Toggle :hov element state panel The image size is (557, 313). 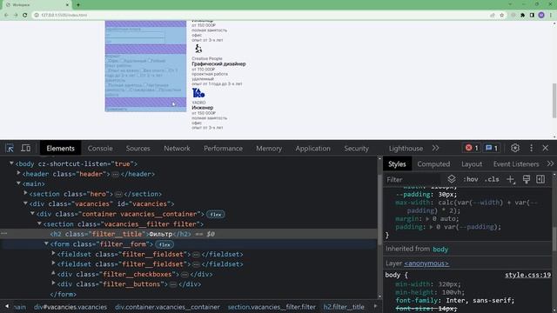[471, 179]
